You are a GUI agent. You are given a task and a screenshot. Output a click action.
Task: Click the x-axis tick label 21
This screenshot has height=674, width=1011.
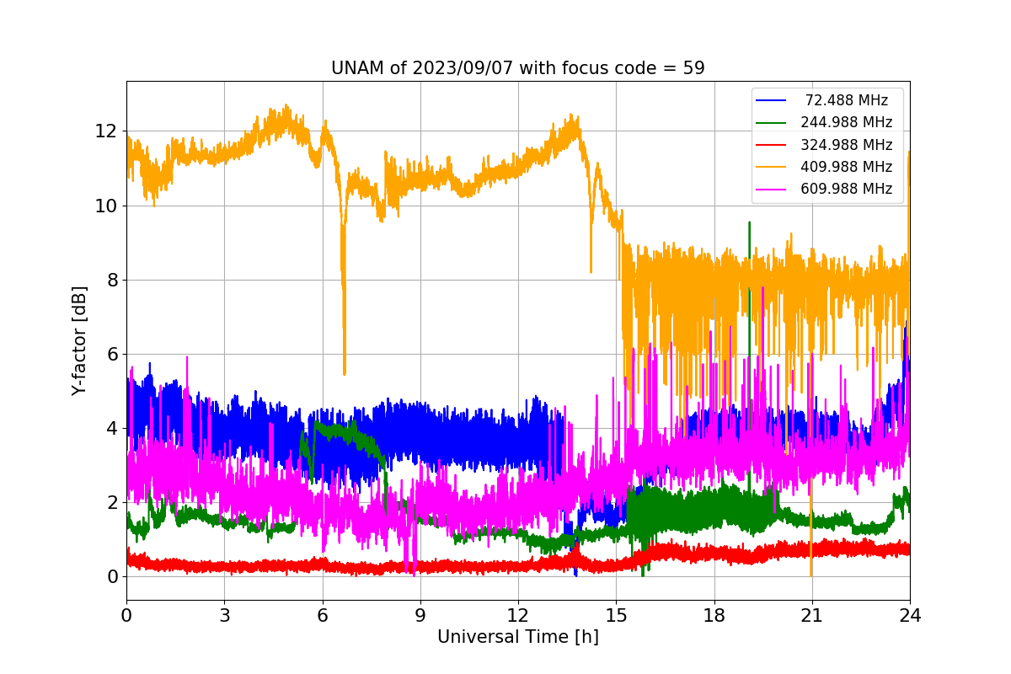(812, 616)
